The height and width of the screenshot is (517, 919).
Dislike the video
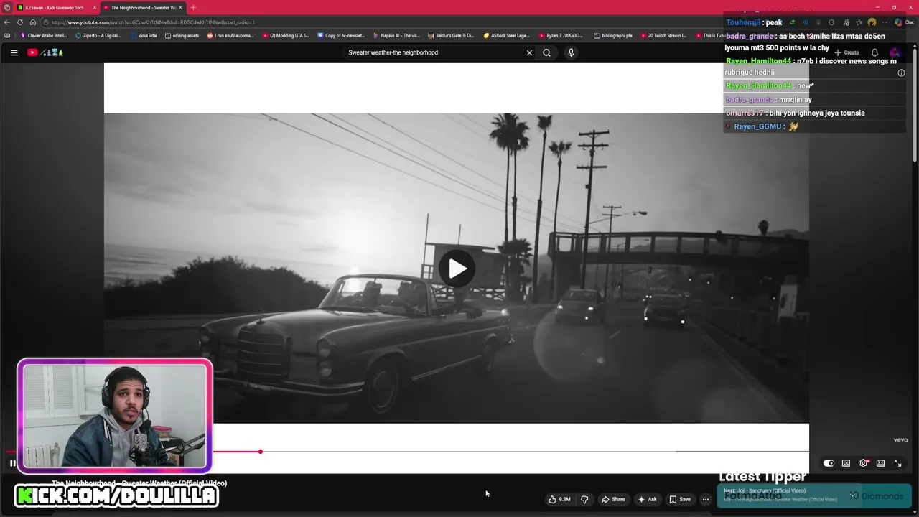point(584,499)
